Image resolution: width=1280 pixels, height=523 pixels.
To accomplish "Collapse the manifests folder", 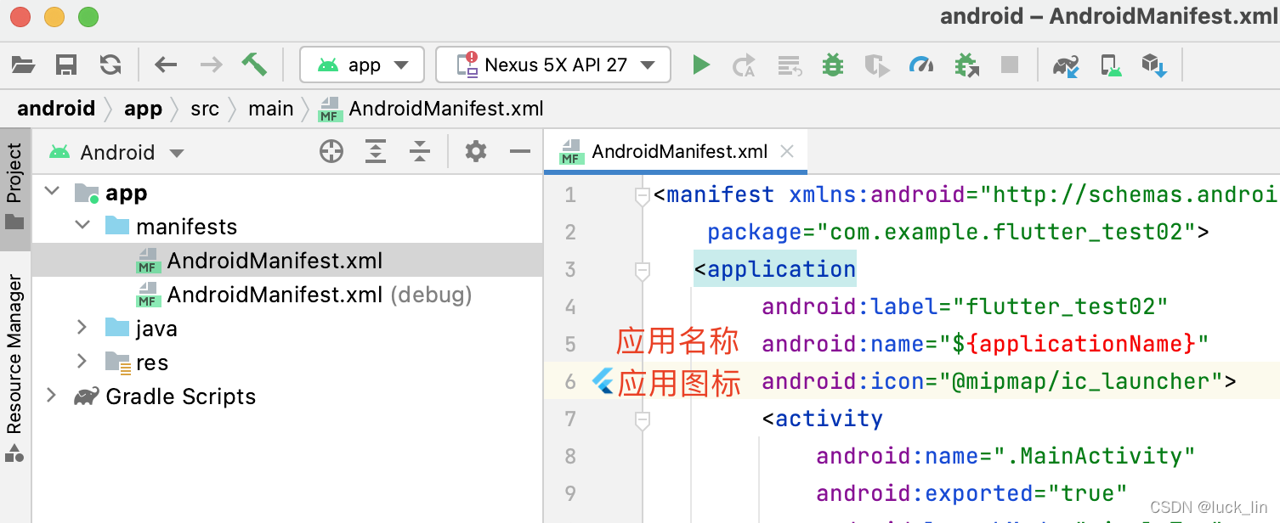I will point(82,226).
